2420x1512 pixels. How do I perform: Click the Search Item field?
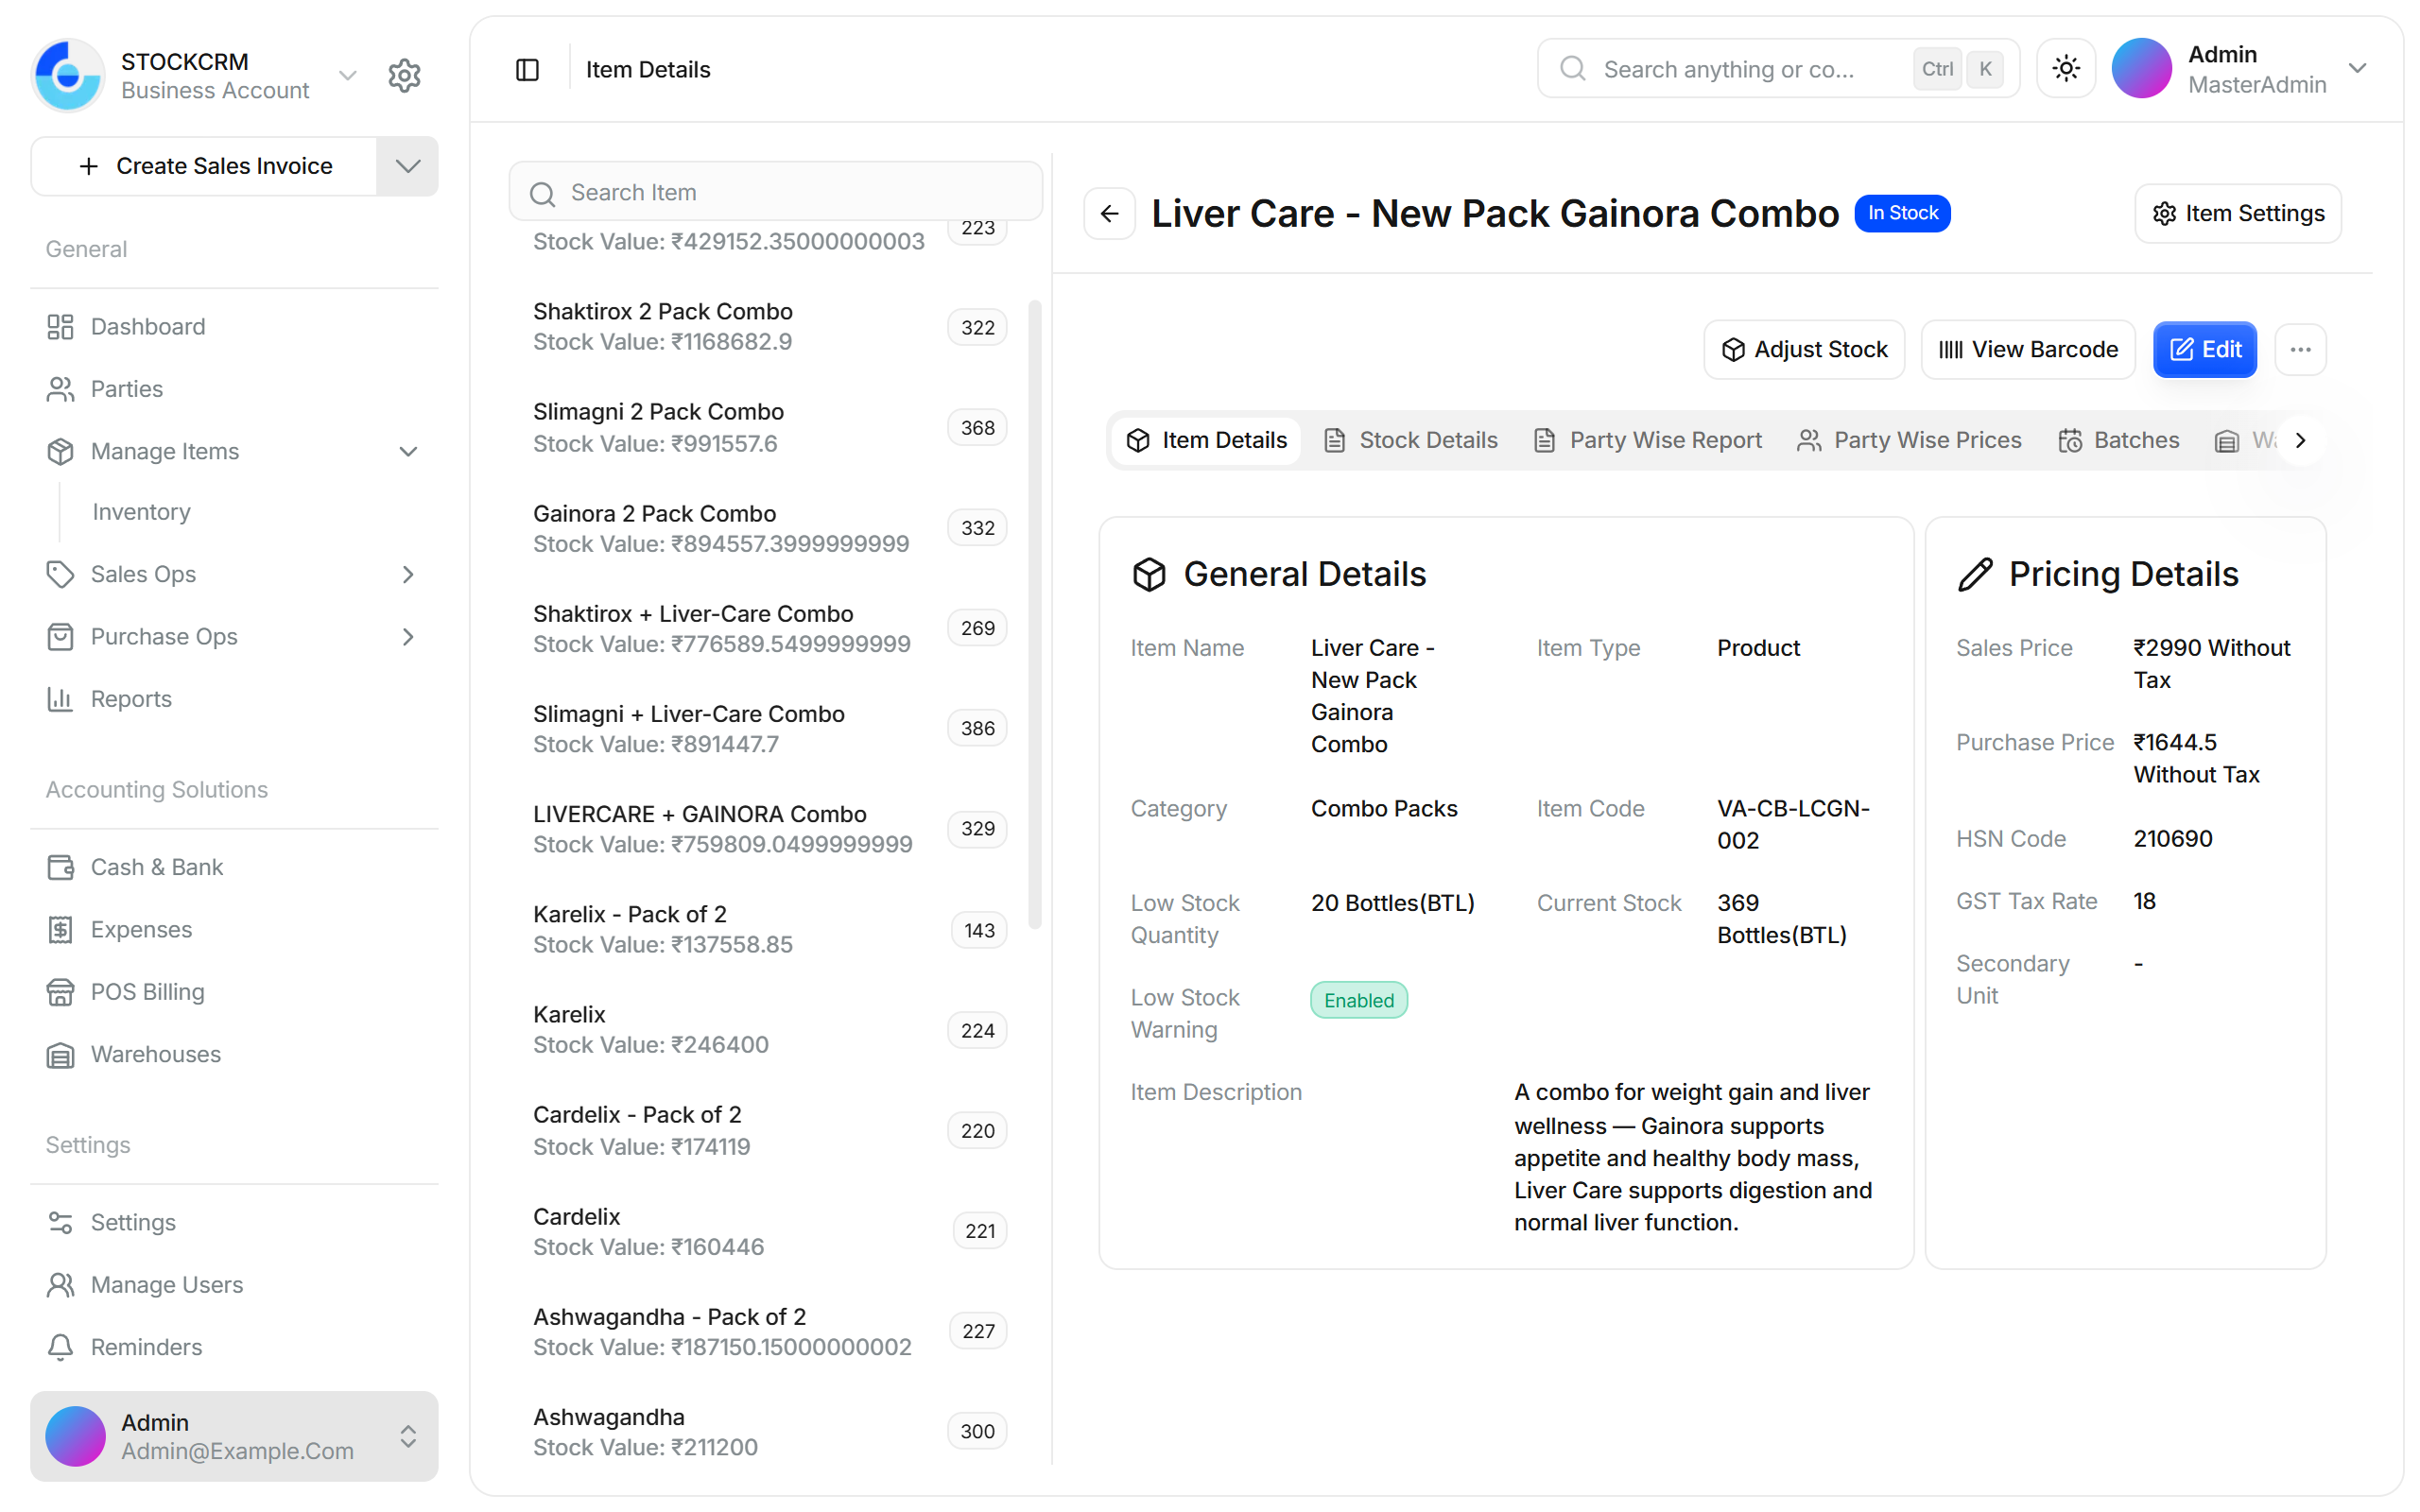click(776, 192)
